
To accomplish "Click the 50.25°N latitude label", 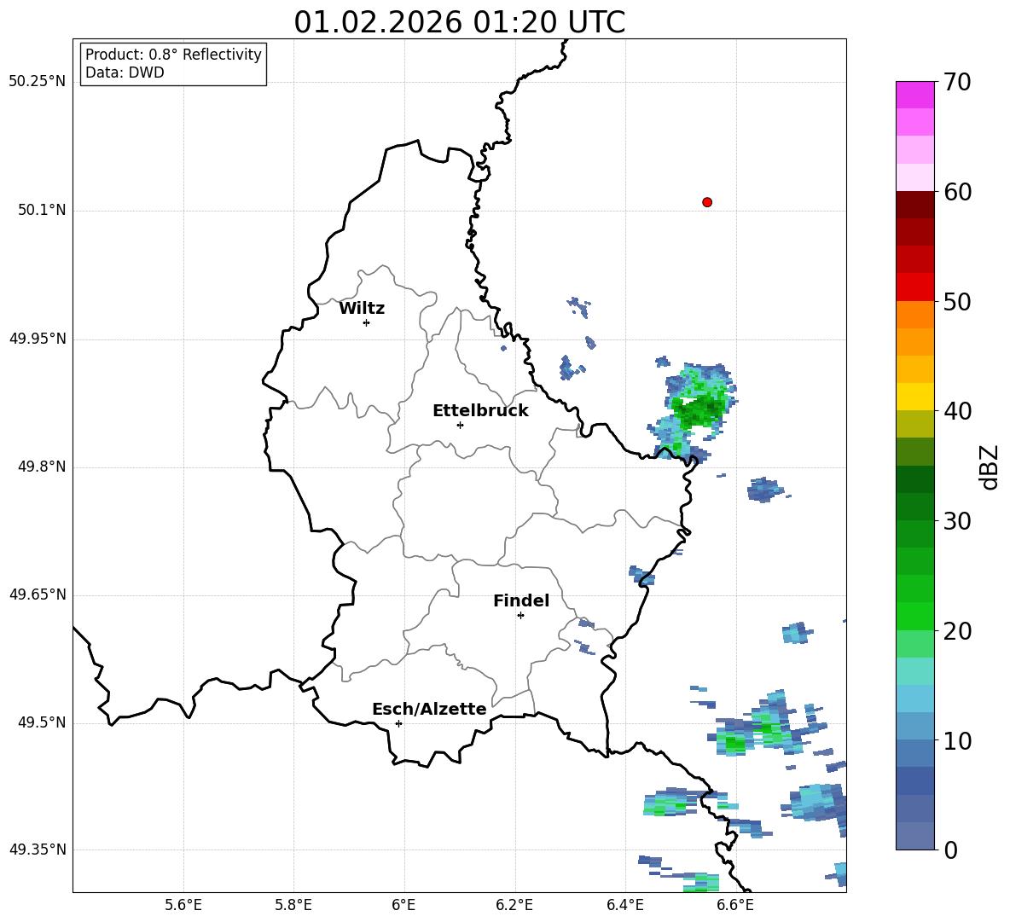I will click(38, 82).
